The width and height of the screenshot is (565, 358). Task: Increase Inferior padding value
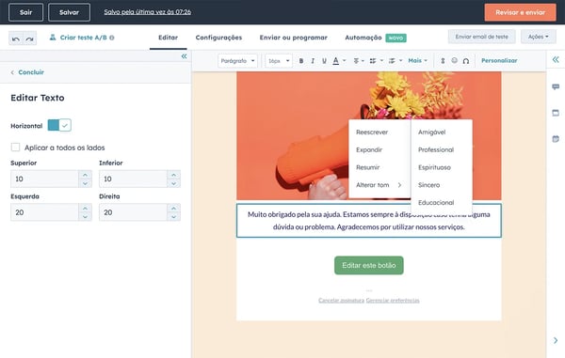[x=173, y=175]
